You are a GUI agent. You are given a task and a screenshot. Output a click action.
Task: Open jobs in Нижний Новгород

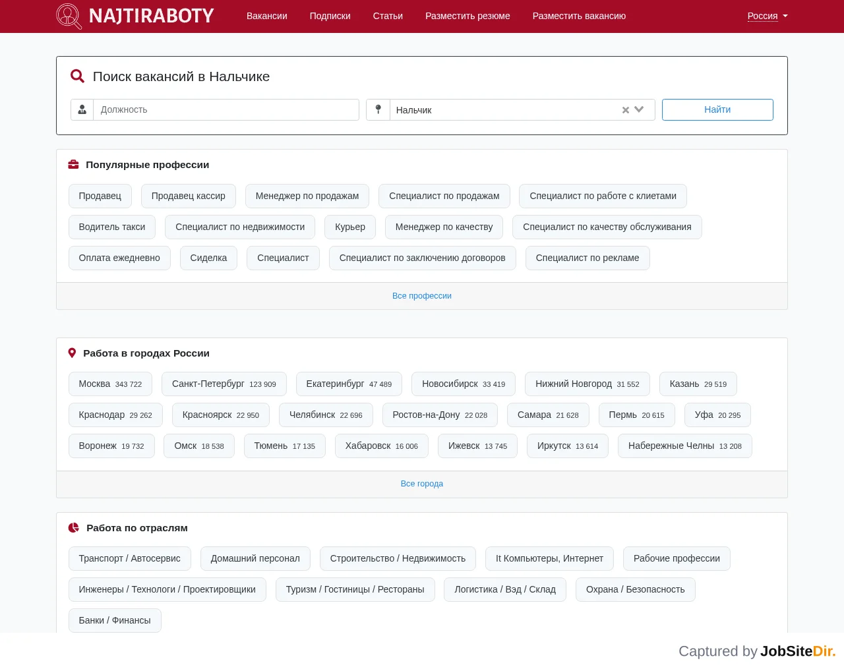pos(588,384)
